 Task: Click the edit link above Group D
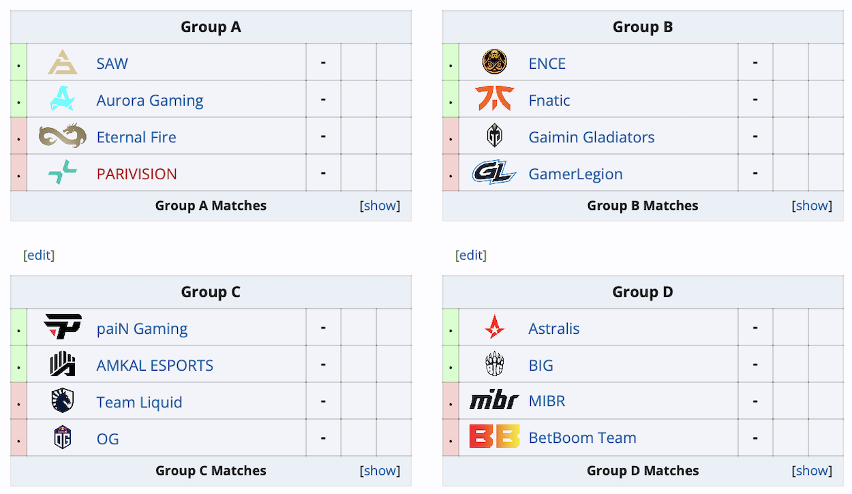471,255
